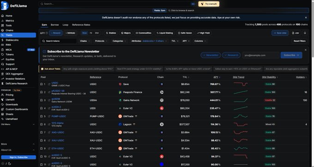The width and height of the screenshot is (314, 167).
Task: Click Sign In / Subscribe button
Action: [18, 157]
